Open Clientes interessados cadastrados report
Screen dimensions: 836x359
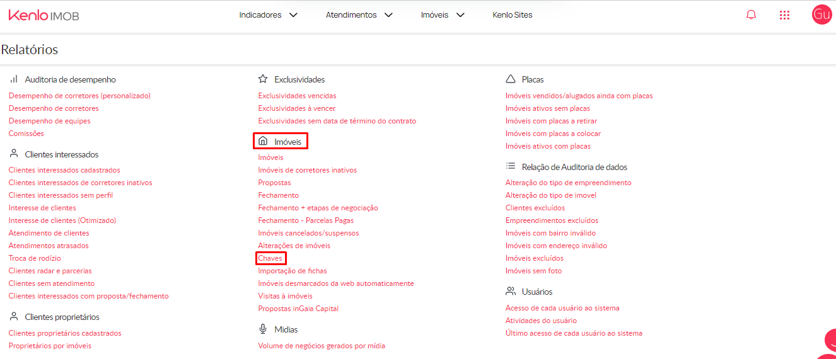(64, 170)
